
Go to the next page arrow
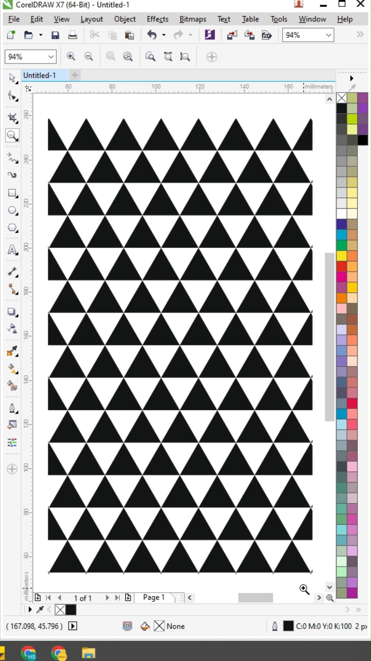point(107,598)
